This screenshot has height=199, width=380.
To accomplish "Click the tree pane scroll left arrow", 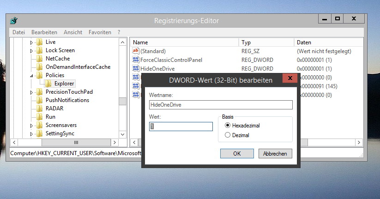I will [x=14, y=142].
